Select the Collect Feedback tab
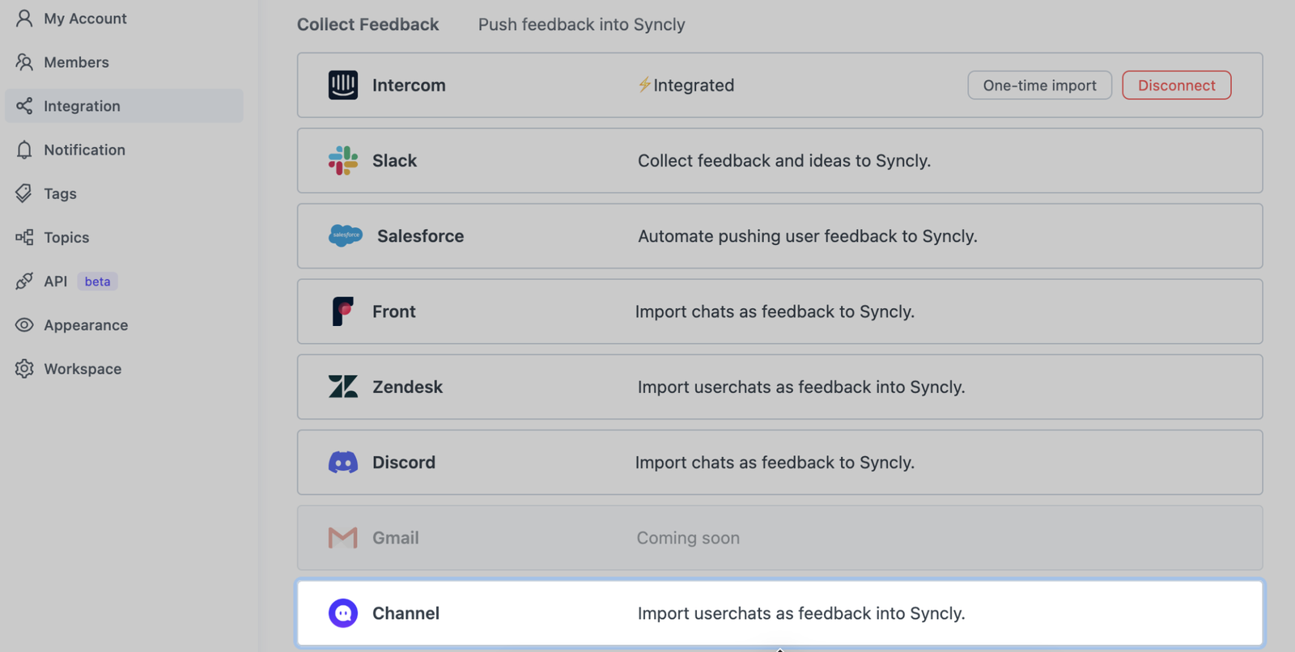Image resolution: width=1295 pixels, height=652 pixels. click(x=367, y=24)
